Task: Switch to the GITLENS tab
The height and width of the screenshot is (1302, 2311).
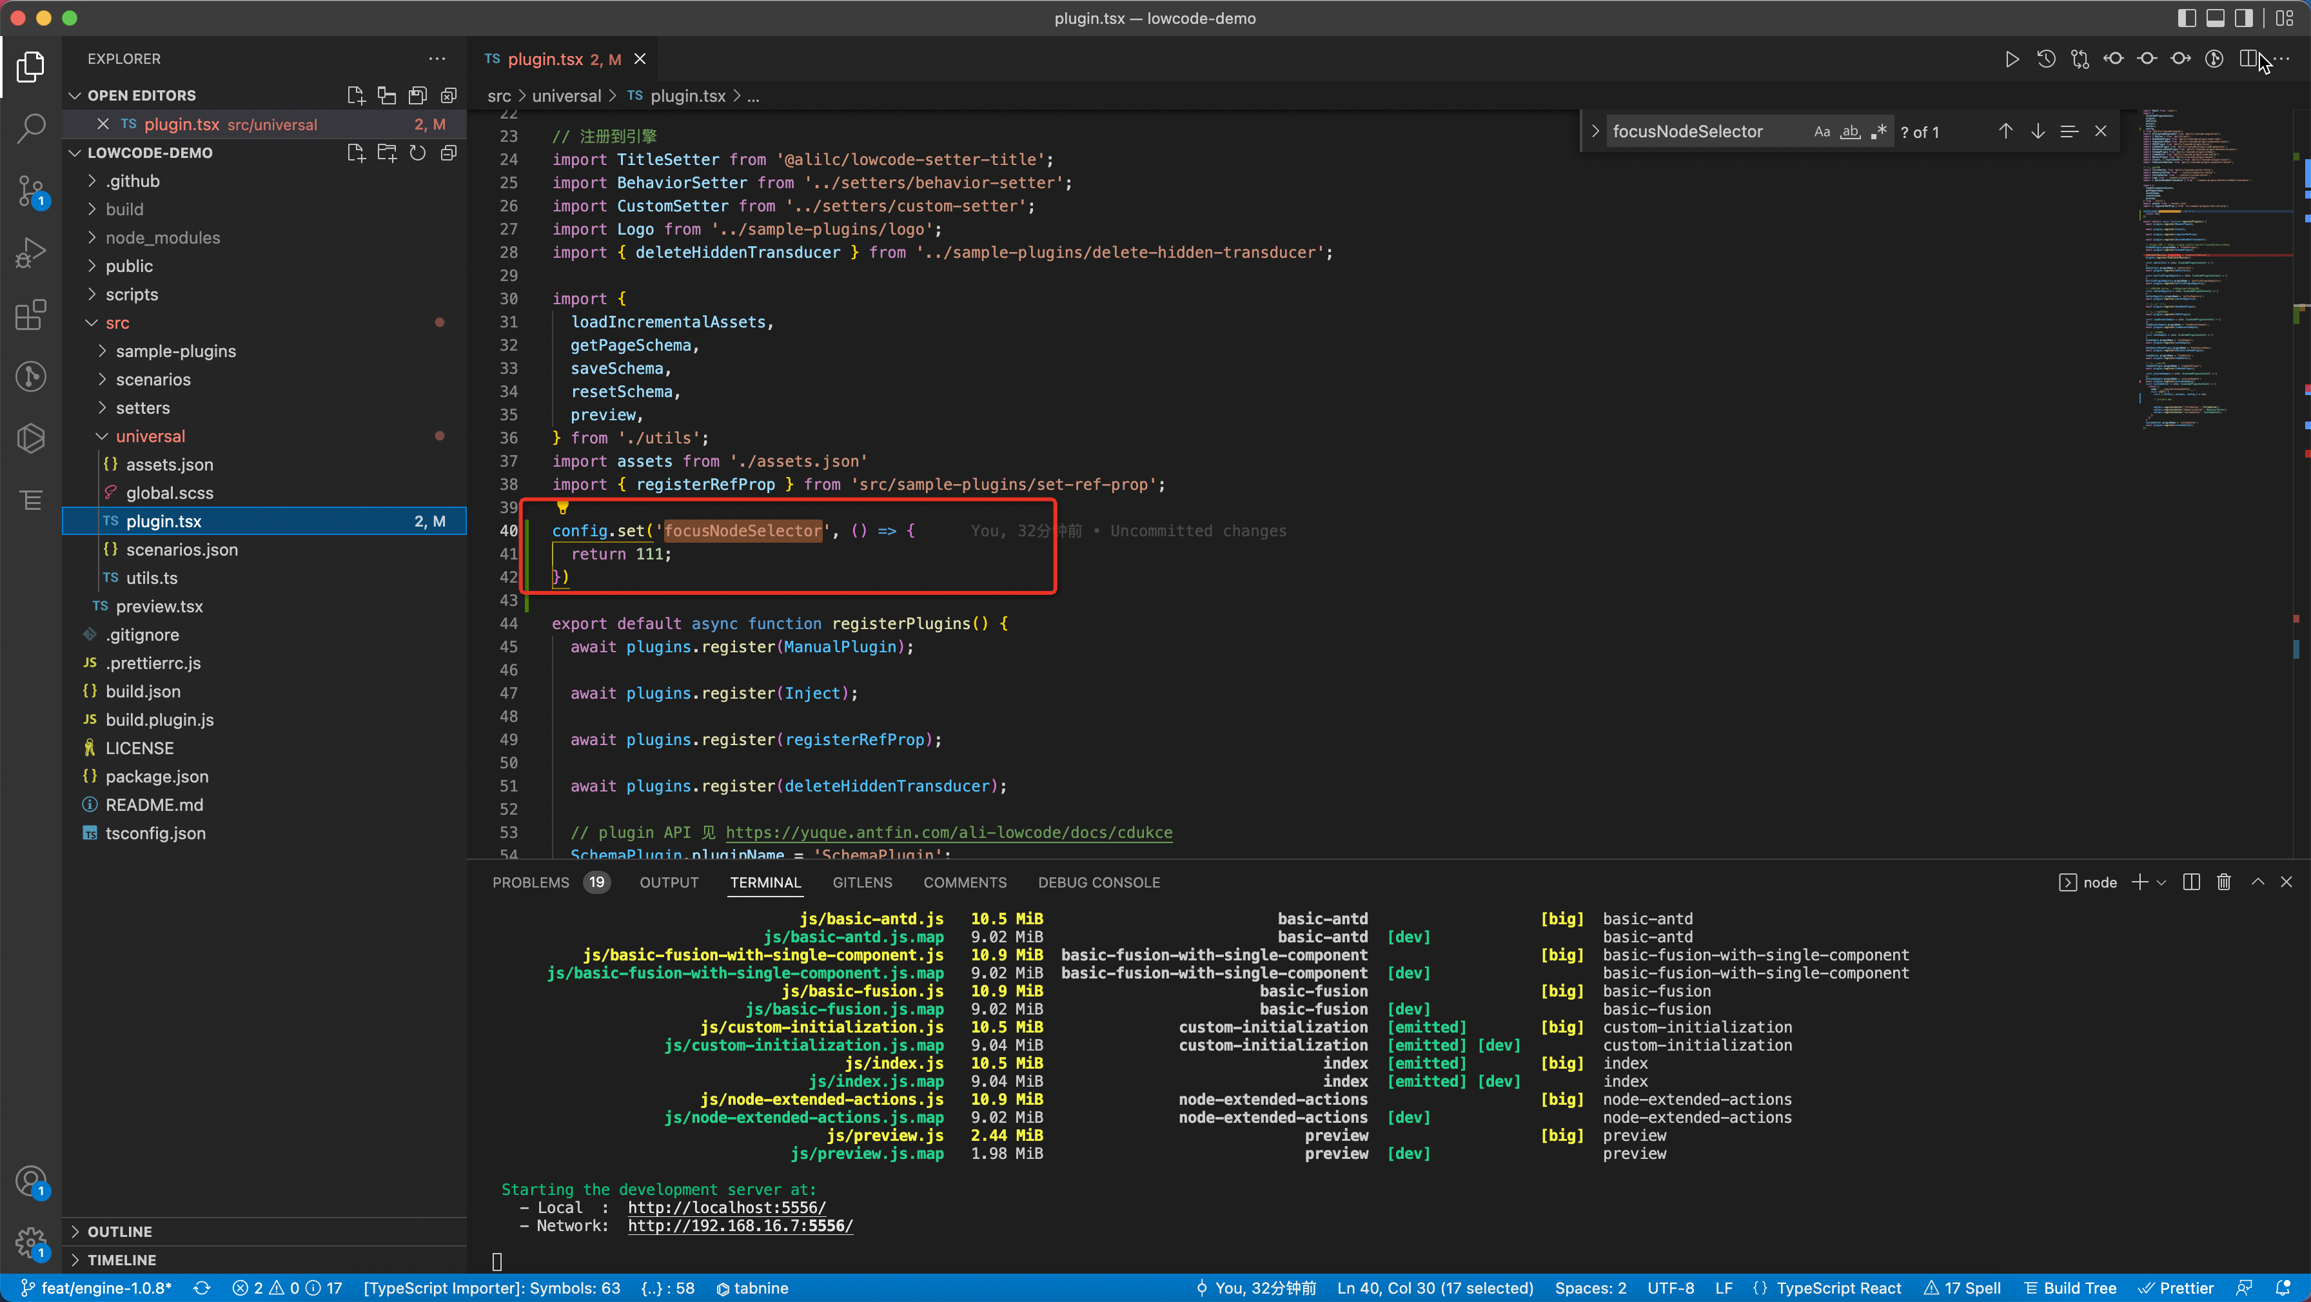Action: pyautogui.click(x=862, y=883)
